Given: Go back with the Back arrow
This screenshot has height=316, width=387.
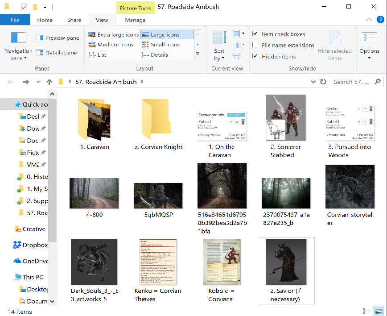Looking at the screenshot, I should pyautogui.click(x=10, y=82).
